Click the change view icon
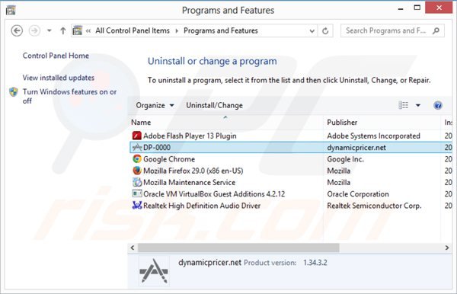This screenshot has width=457, height=294. coord(404,105)
